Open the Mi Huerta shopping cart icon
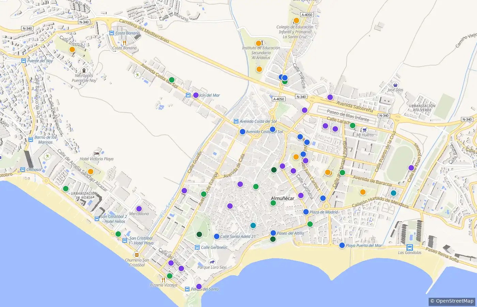 click(x=364, y=130)
